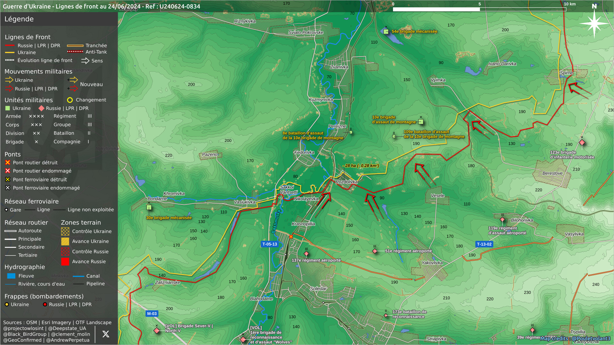Click the north compass star icon
This screenshot has height=345, width=614.
pos(594,23)
